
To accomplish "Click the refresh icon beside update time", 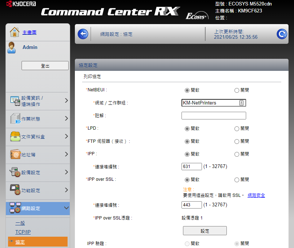I will (282, 34).
